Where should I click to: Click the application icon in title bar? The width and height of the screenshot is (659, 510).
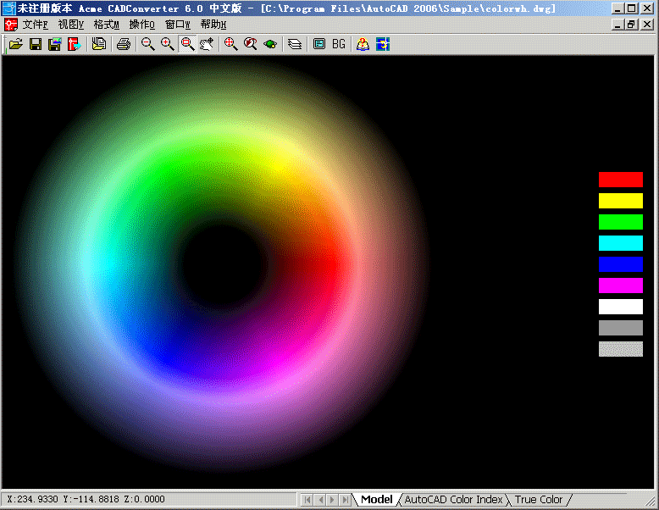9,8
